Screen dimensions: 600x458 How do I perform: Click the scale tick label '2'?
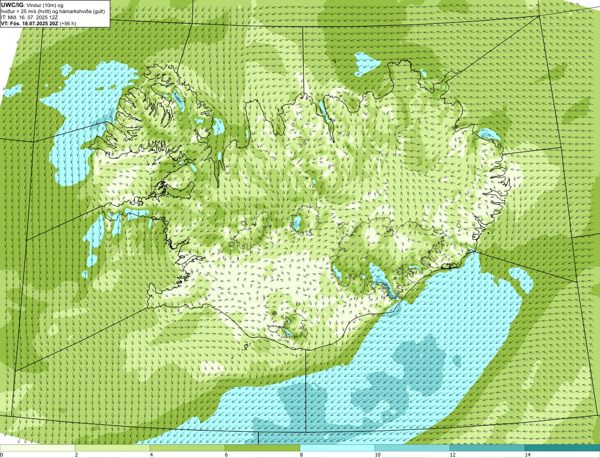(x=76, y=455)
